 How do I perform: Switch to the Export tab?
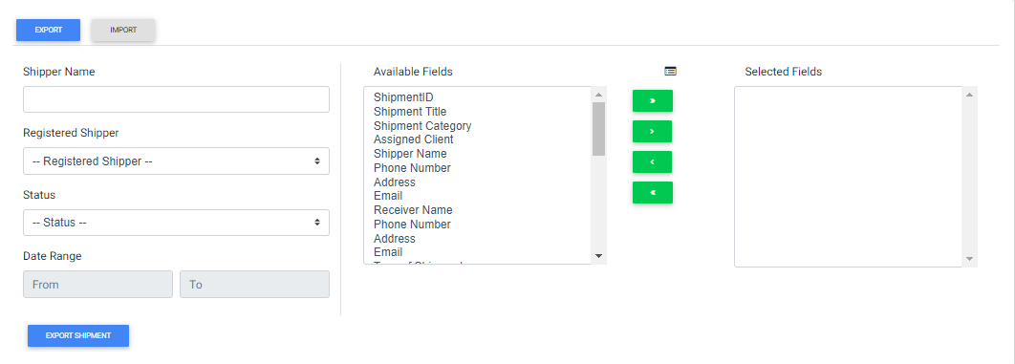click(x=49, y=31)
